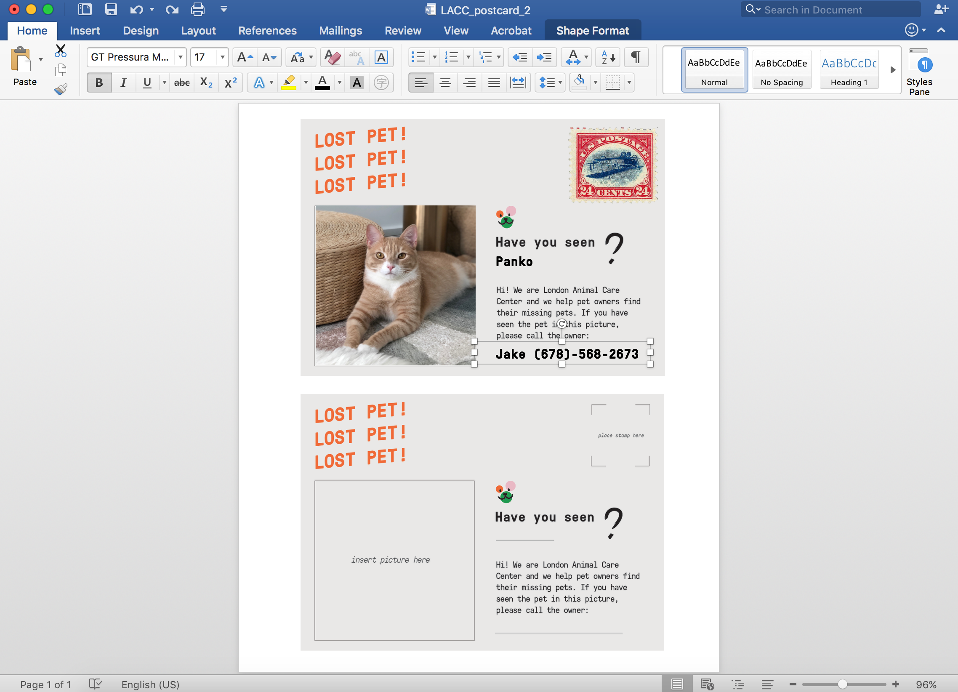
Task: Sort text with the A-Z icon
Action: 608,57
